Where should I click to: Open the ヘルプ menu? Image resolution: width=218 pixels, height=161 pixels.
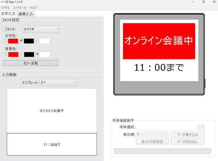pos(33,8)
